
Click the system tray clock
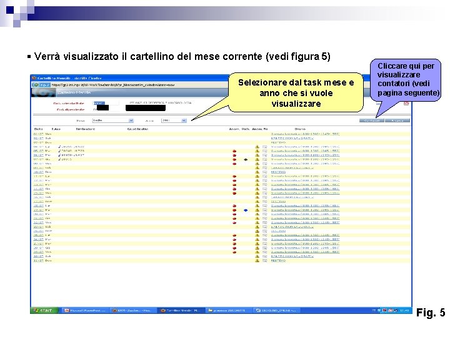[404, 311]
